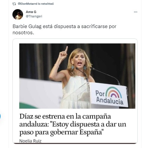
Task: Expand the three-dot more options menu
Action: coord(136,12)
